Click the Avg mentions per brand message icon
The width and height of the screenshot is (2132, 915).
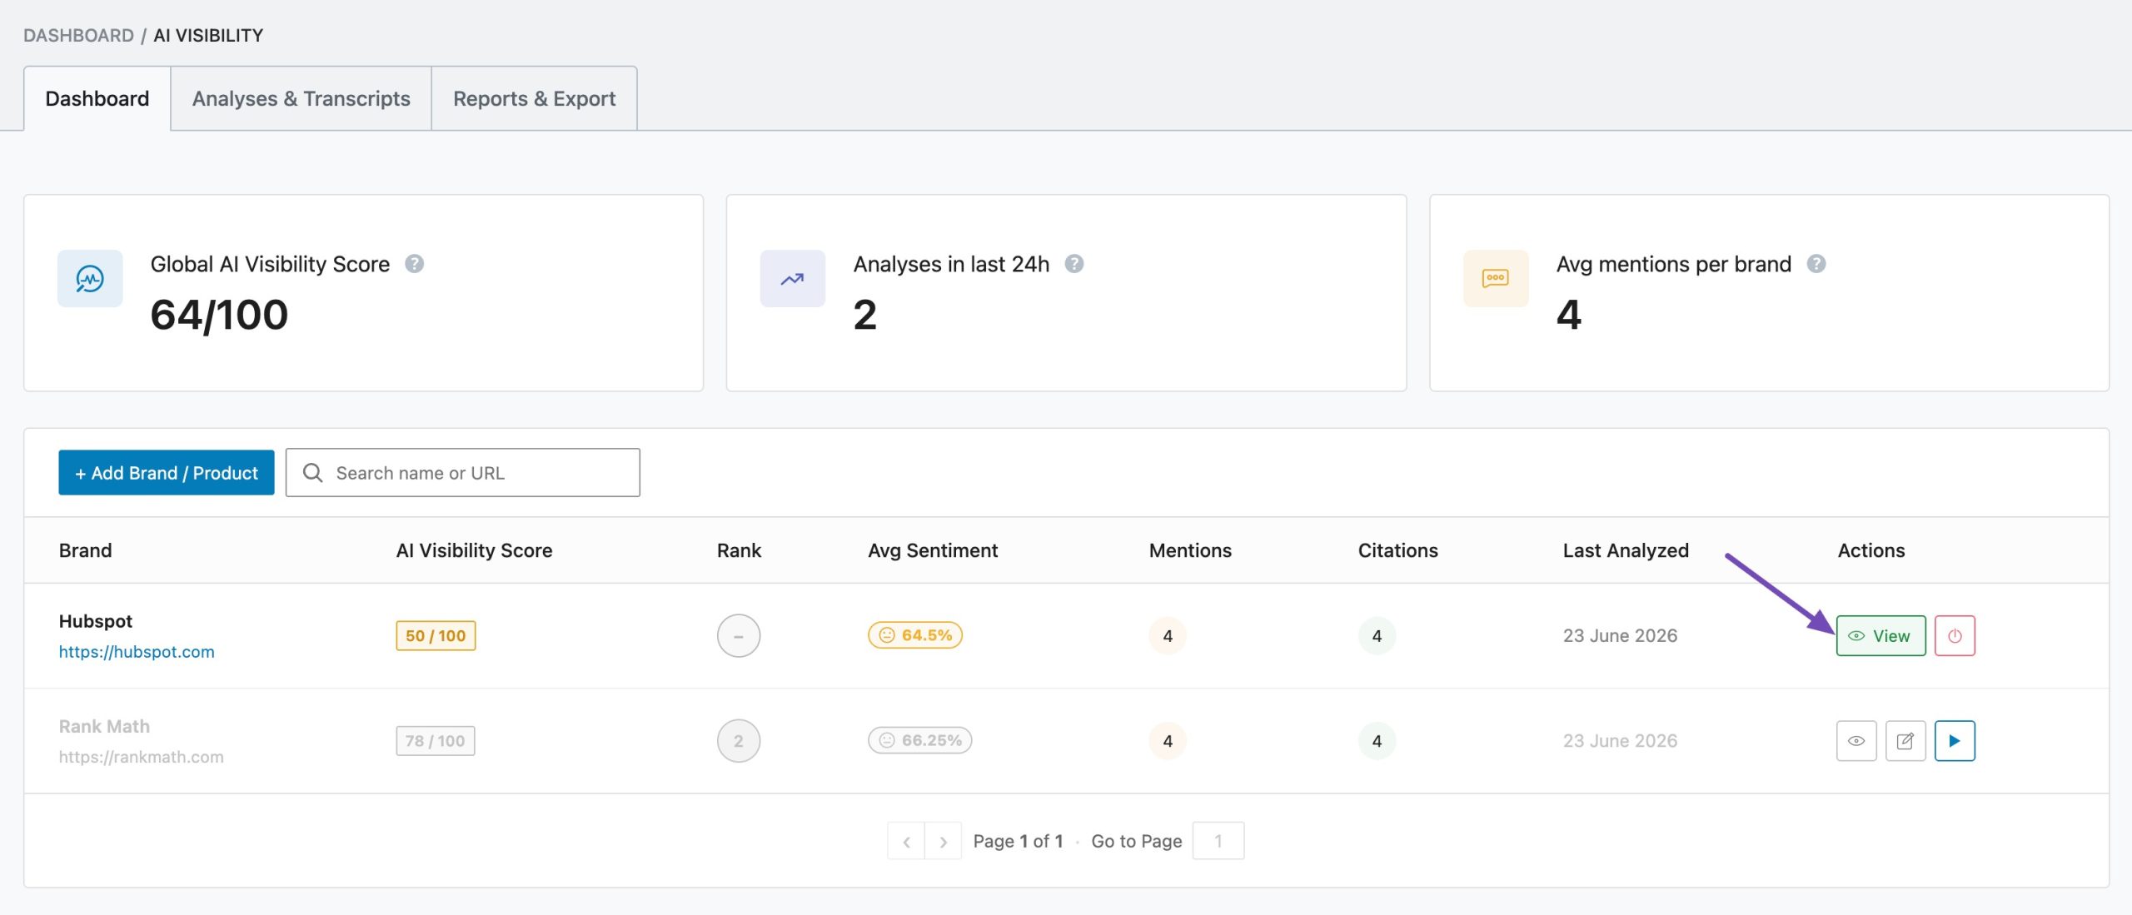[1496, 278]
